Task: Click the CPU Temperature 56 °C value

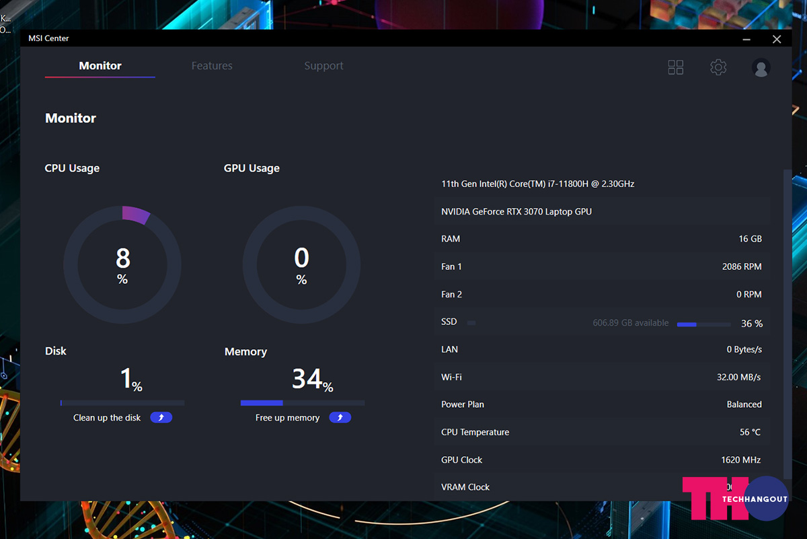Action: (751, 432)
